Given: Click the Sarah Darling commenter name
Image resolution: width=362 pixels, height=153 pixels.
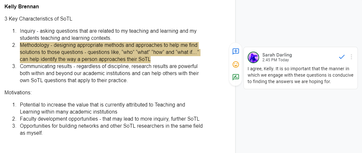Looking at the screenshot, I should click(x=277, y=55).
